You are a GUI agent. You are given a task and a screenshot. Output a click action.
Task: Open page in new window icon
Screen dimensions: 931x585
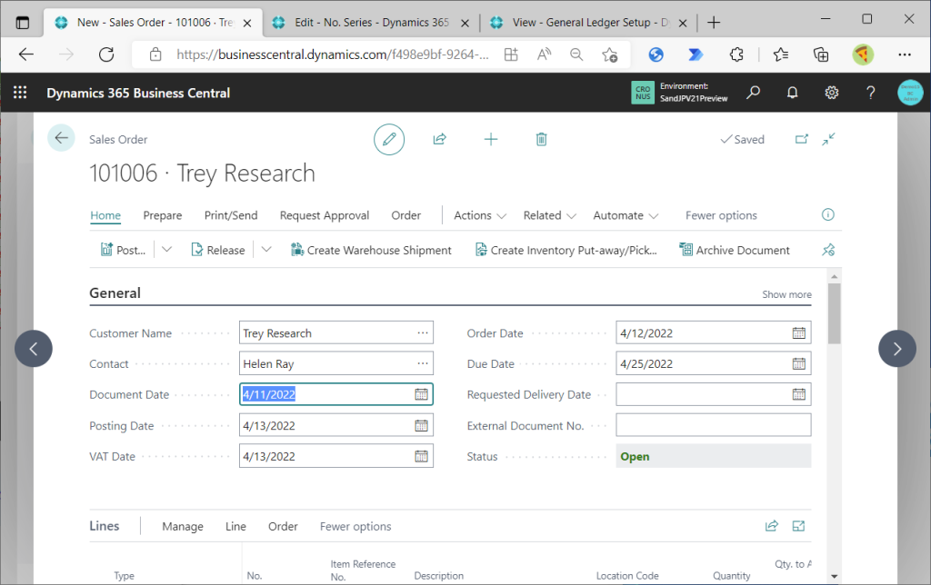[x=801, y=139]
